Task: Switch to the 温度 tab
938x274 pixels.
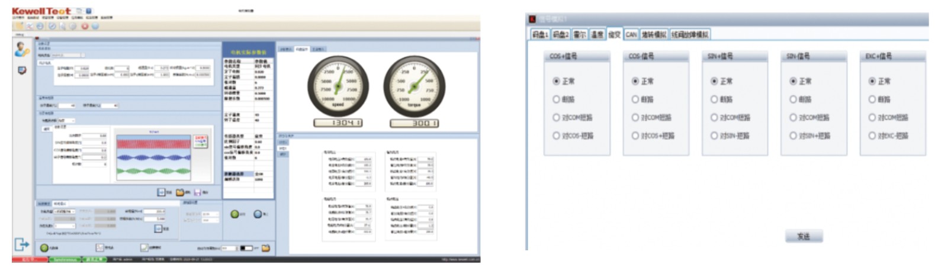Action: point(598,35)
